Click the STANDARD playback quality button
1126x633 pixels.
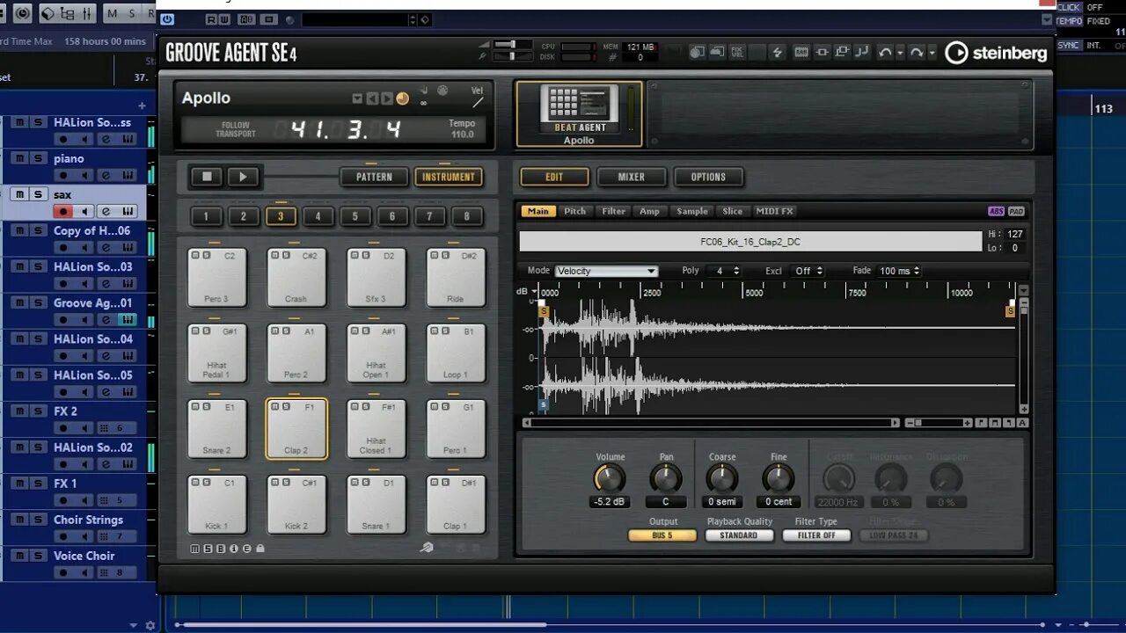[x=739, y=535]
